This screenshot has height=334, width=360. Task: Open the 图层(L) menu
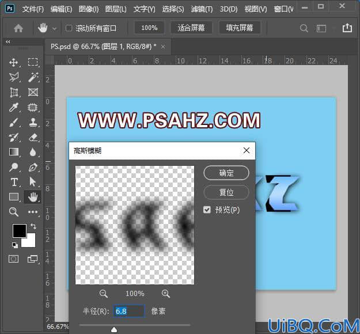(x=116, y=9)
